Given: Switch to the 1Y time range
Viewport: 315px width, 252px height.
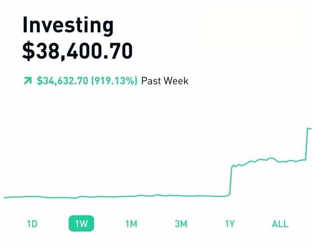Looking at the screenshot, I should coord(229,223).
